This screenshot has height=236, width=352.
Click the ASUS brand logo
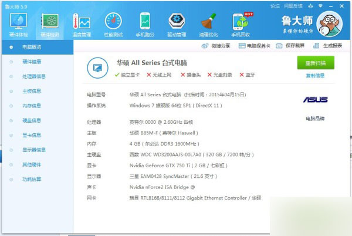315,100
